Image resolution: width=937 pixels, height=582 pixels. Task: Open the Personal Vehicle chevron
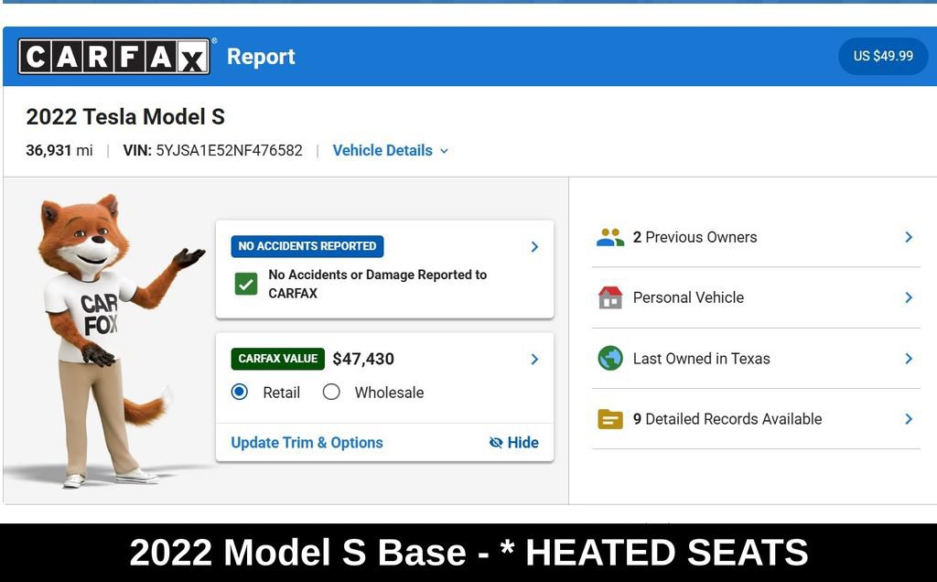(909, 297)
